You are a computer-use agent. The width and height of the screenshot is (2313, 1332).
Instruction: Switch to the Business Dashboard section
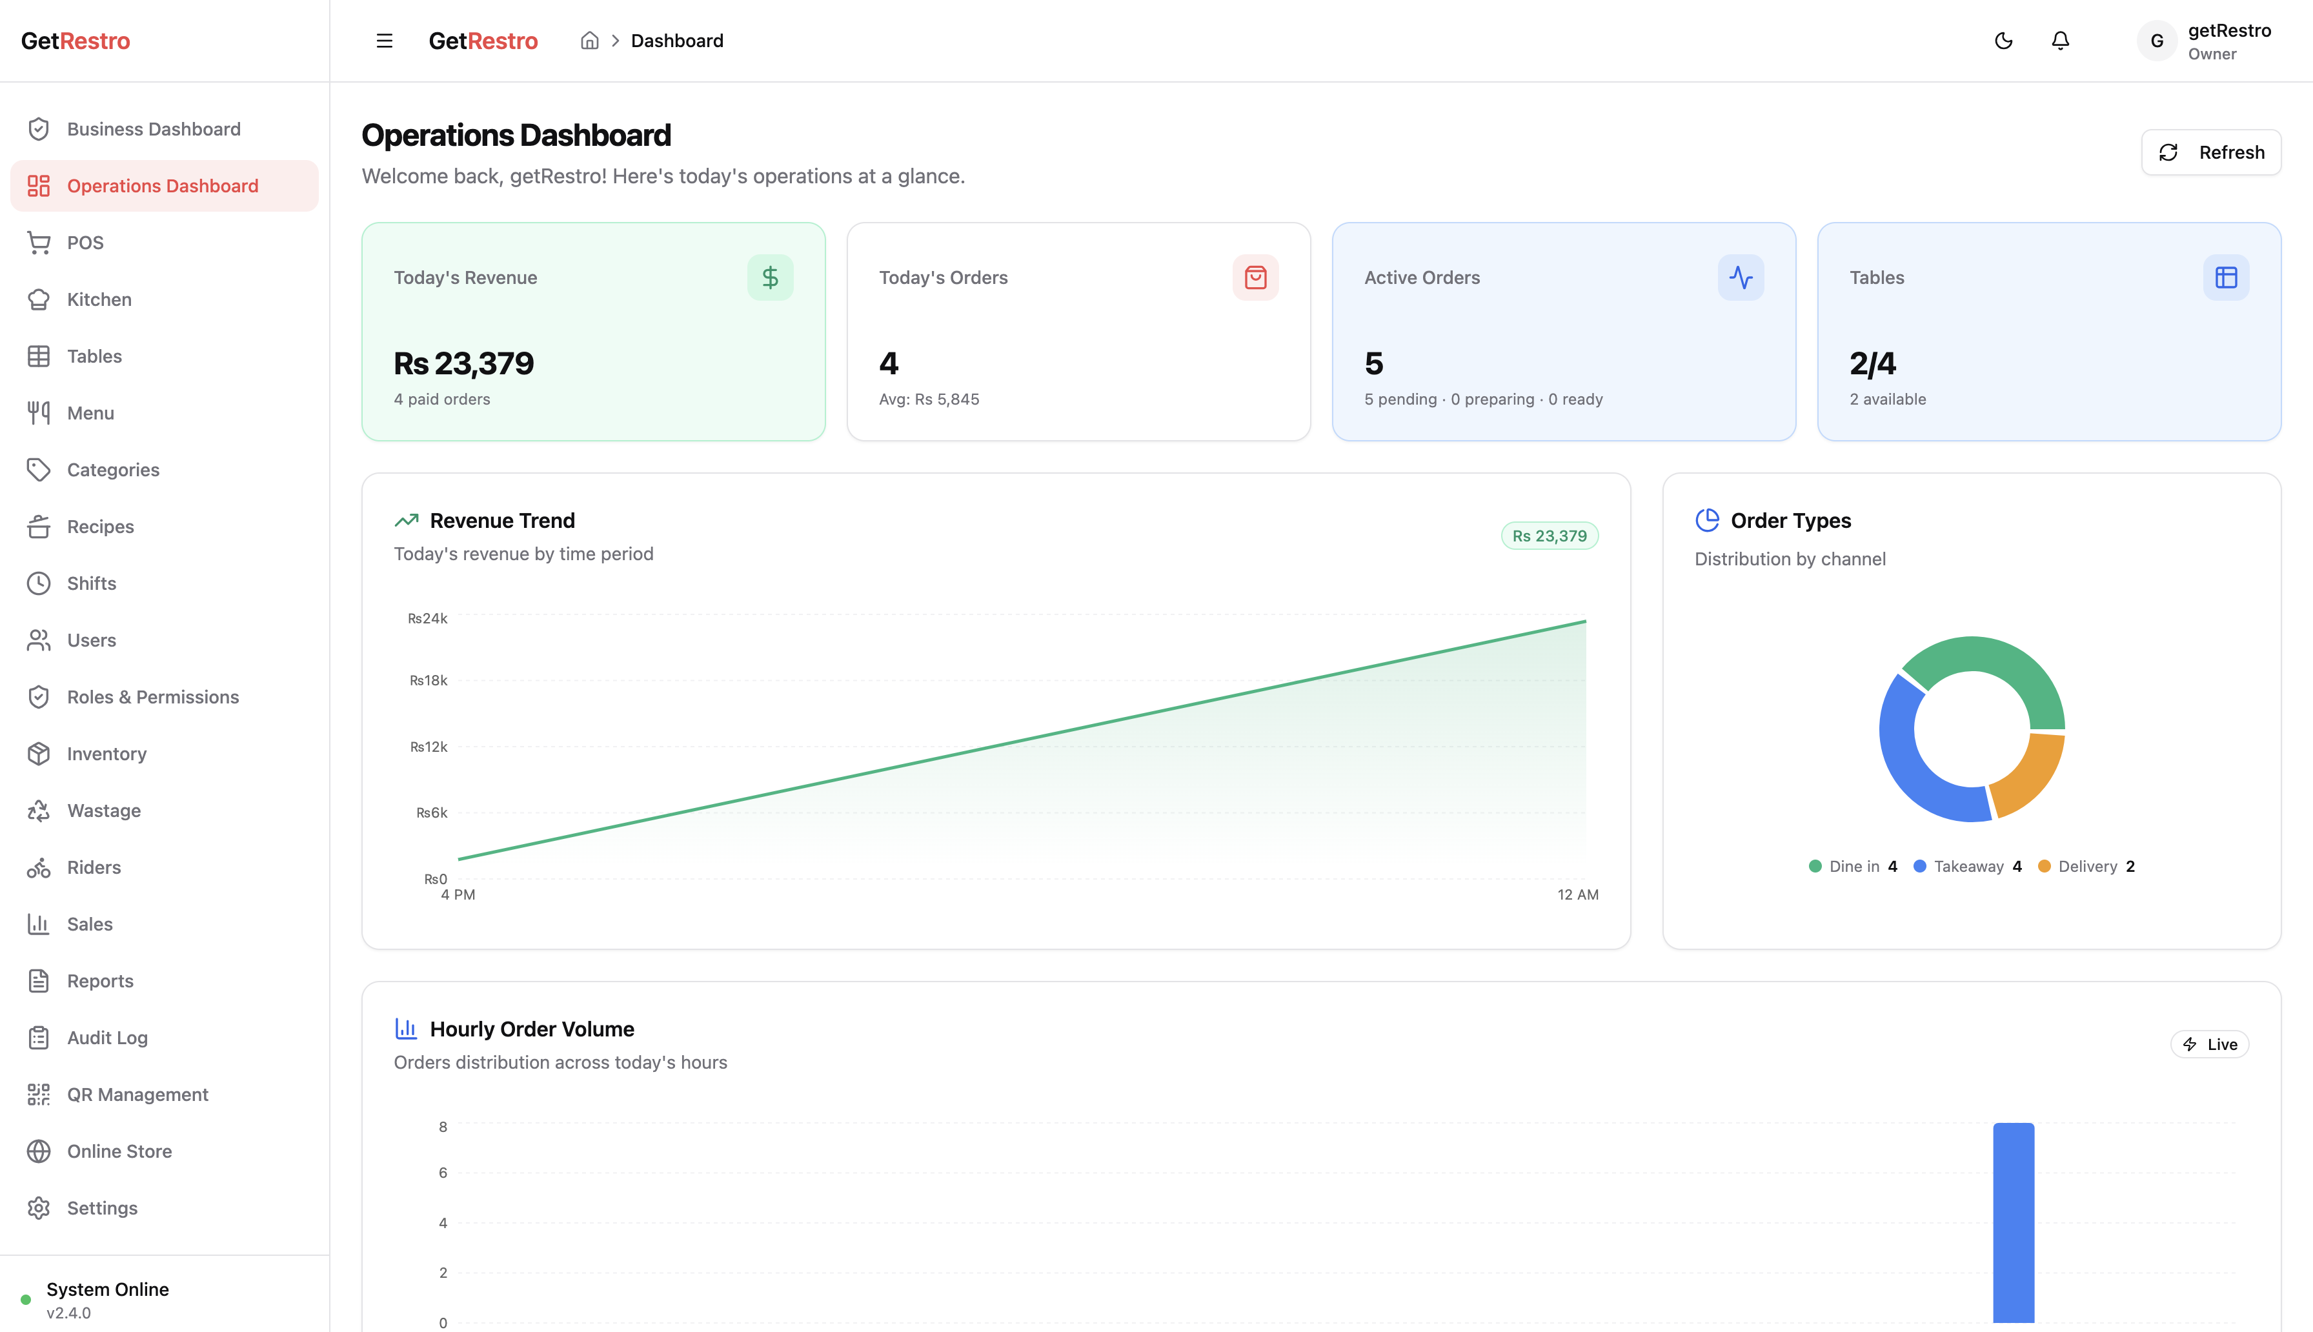click(x=153, y=128)
